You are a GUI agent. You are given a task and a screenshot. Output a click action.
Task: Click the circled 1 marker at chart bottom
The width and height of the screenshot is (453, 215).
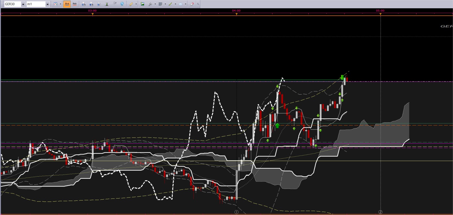(237, 212)
